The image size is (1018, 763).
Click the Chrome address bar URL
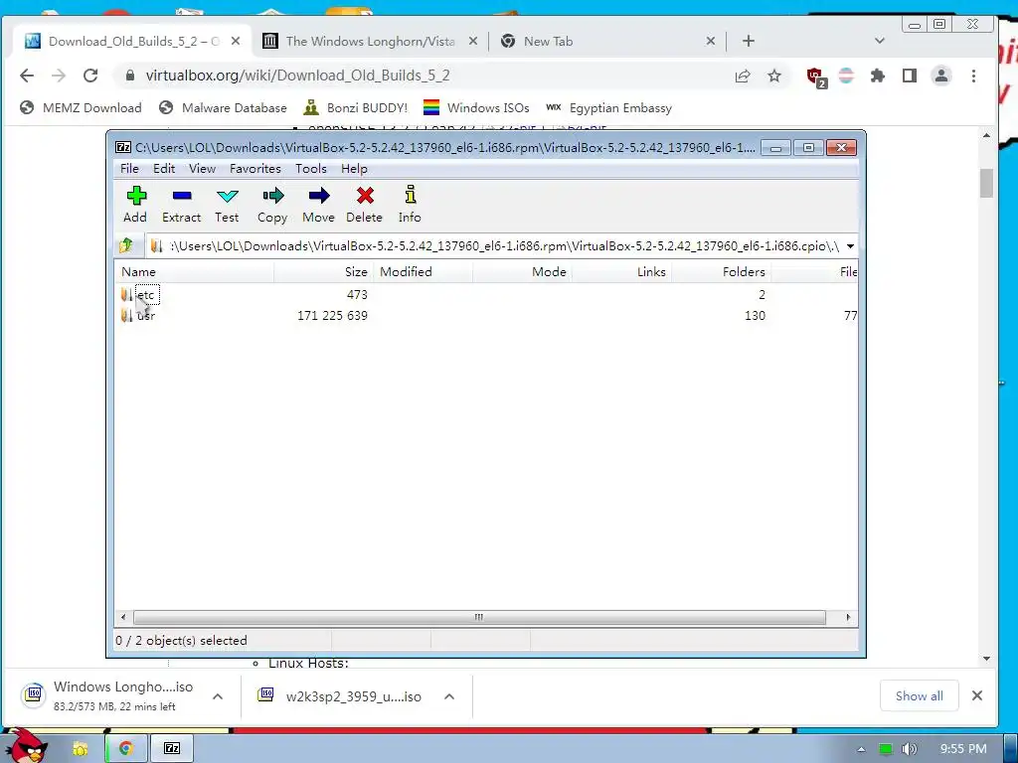[x=298, y=76]
